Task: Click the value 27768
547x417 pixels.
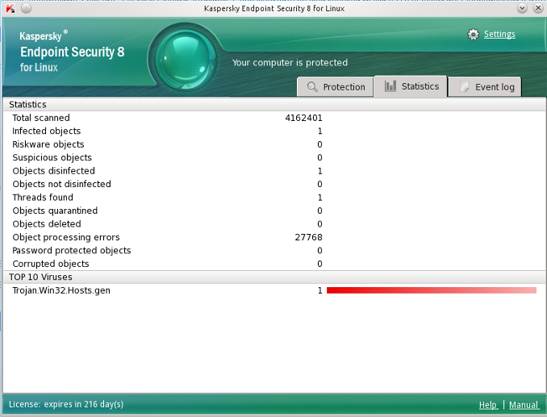Action: (x=308, y=237)
